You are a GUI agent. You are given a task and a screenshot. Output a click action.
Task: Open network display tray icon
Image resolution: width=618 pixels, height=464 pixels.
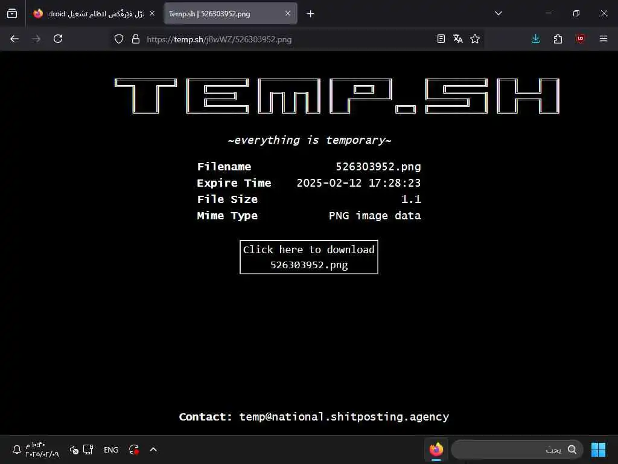(88, 449)
